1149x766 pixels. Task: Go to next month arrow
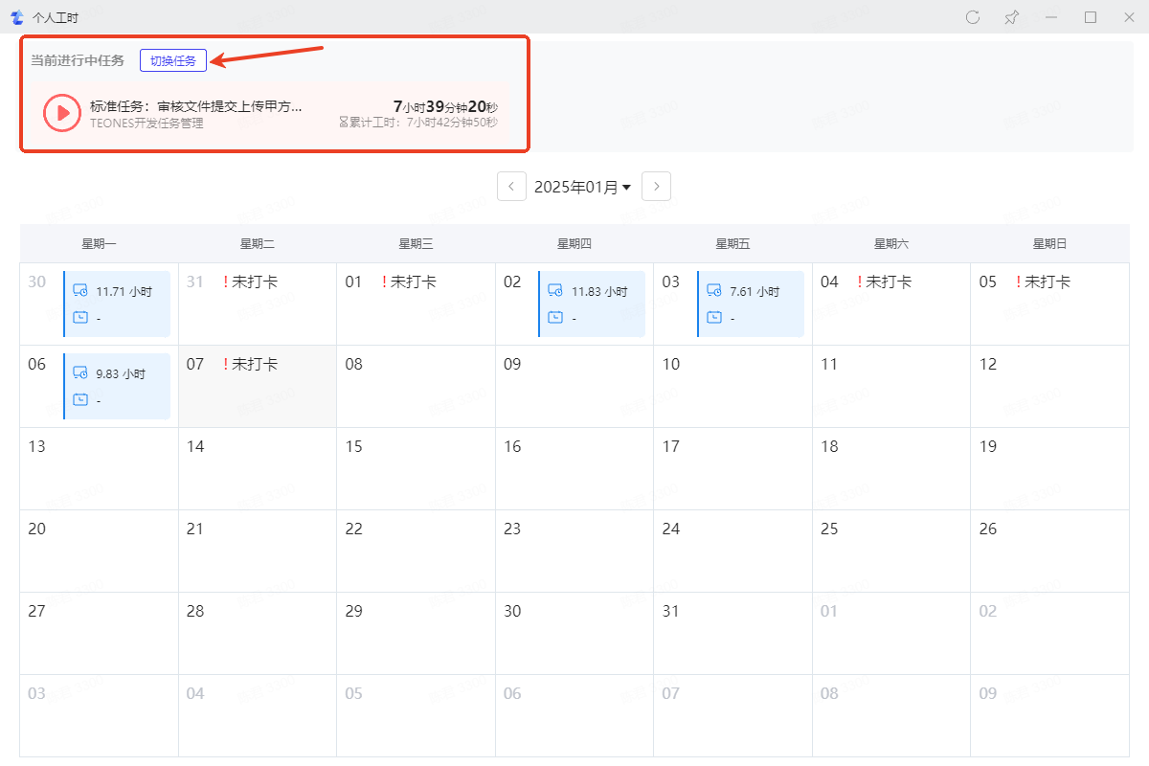coord(656,187)
